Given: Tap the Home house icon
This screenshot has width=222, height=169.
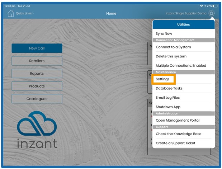Looking at the screenshot, I should point(11,14).
